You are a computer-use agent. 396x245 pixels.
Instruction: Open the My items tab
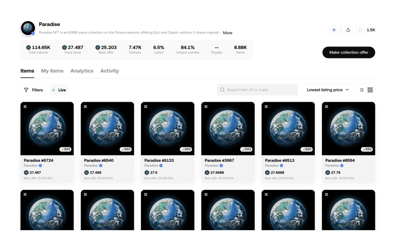[x=52, y=71]
